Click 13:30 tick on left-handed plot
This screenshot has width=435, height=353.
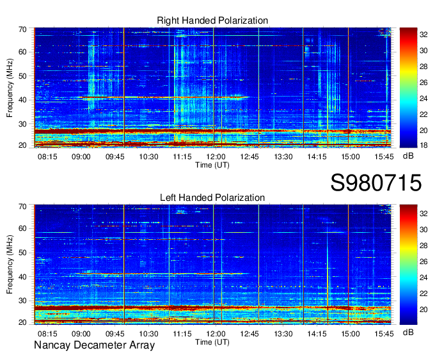[283, 334]
